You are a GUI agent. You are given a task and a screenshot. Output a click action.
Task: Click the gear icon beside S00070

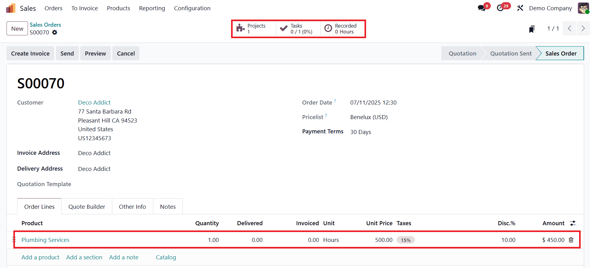click(55, 32)
